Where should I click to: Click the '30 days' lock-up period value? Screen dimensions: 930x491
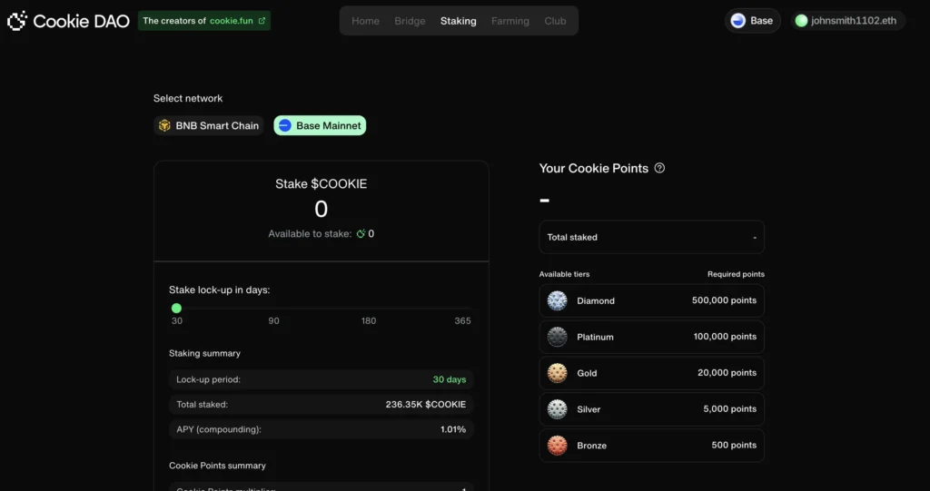point(449,379)
